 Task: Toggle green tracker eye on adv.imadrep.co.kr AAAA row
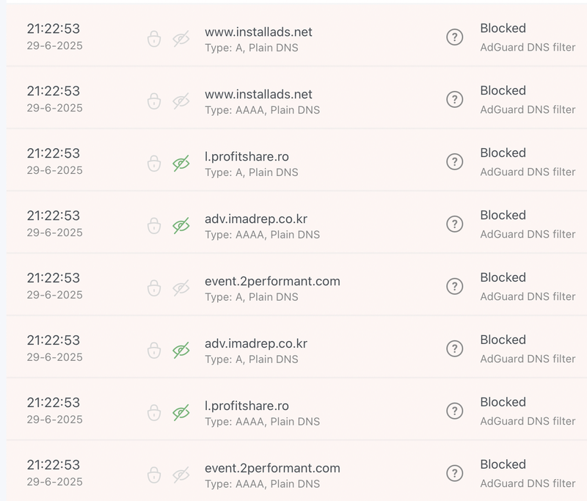point(181,225)
